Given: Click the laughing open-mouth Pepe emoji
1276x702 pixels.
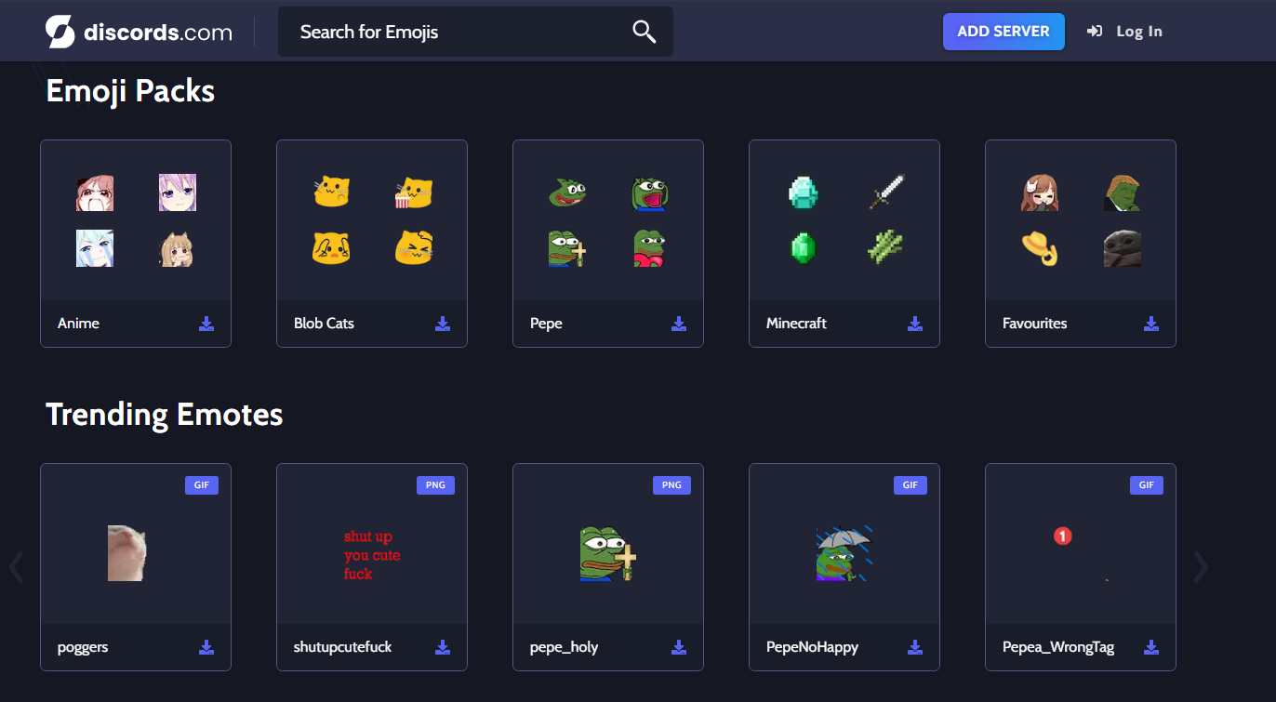Looking at the screenshot, I should pyautogui.click(x=650, y=192).
